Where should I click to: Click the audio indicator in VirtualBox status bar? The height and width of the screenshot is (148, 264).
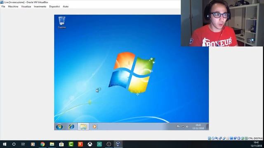(x=217, y=138)
